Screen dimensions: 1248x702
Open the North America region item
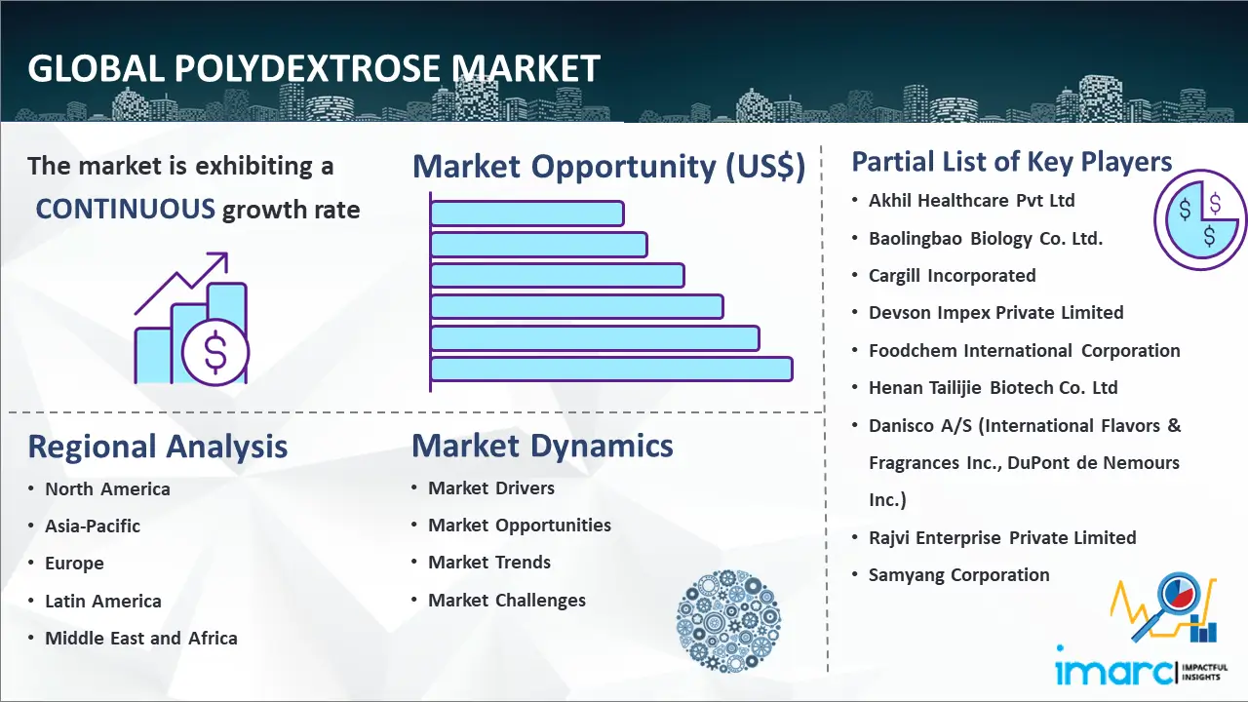point(107,488)
